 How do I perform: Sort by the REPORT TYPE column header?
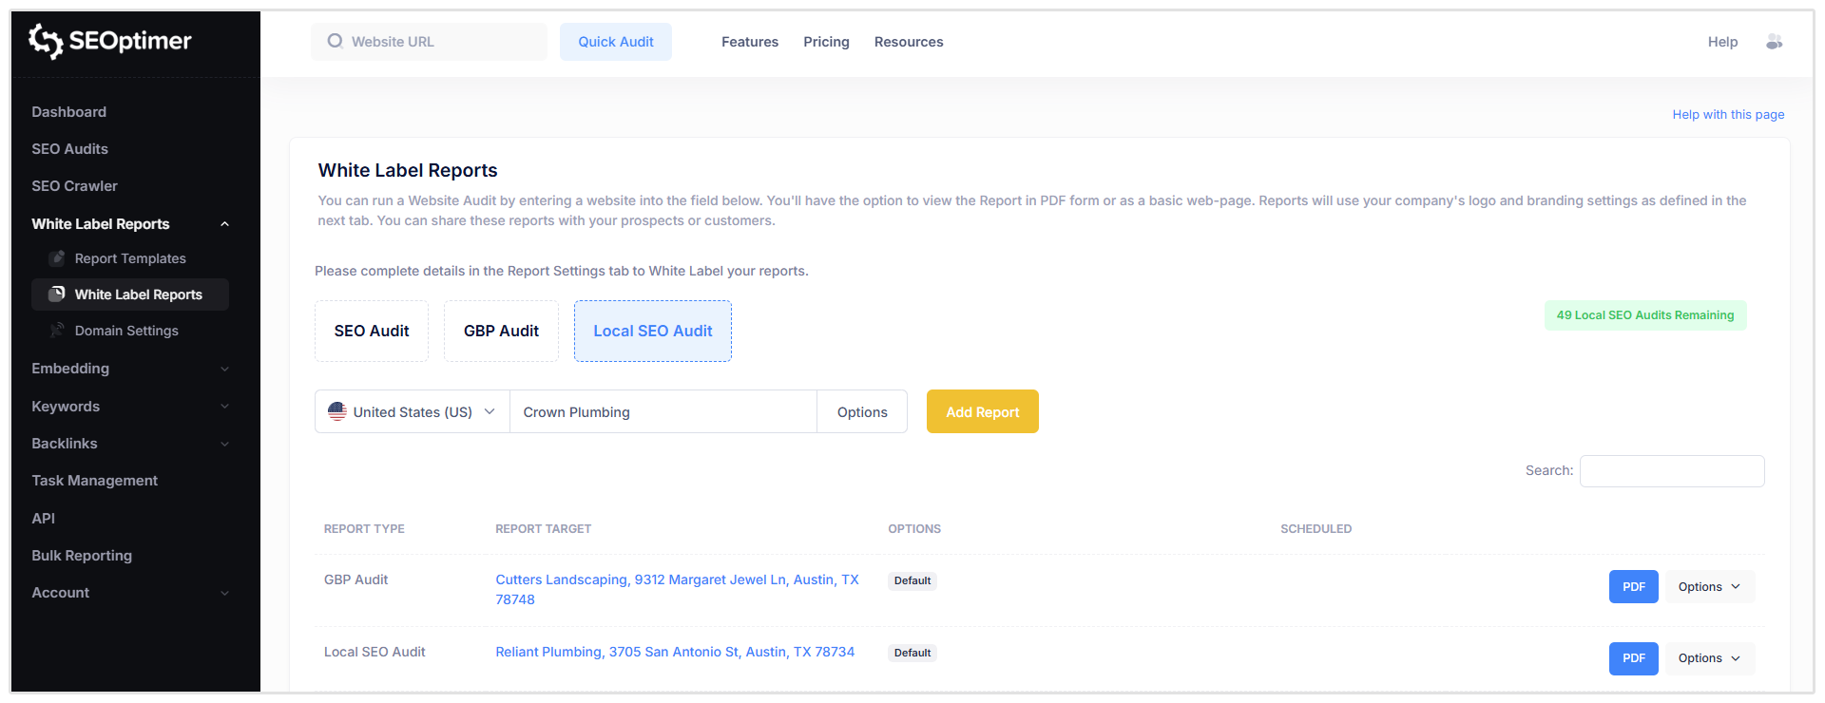[364, 529]
